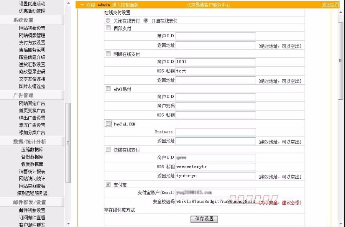Open 设置优惠活动 in sidebar

pos(32,3)
